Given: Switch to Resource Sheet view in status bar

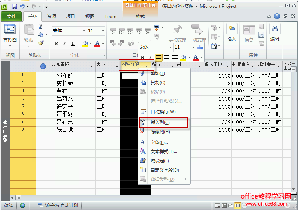Looking at the screenshot, I should 237,206.
